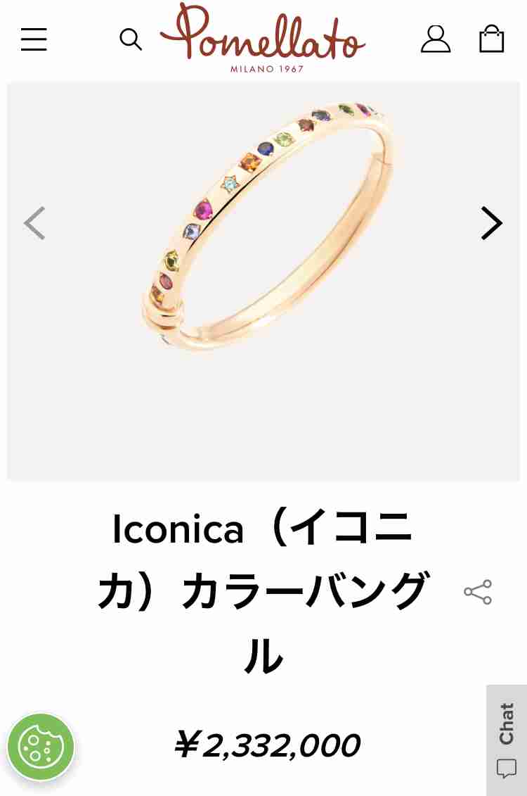527x796 pixels.
Task: Advance to the next product image
Action: (491, 223)
